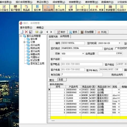Click the save floppy disk icon
The width and height of the screenshot is (127, 127).
point(31,32)
